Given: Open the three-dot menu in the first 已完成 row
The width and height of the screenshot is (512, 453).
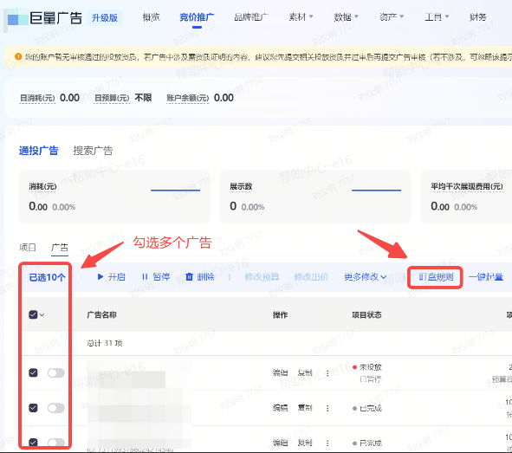Looking at the screenshot, I should tap(327, 408).
